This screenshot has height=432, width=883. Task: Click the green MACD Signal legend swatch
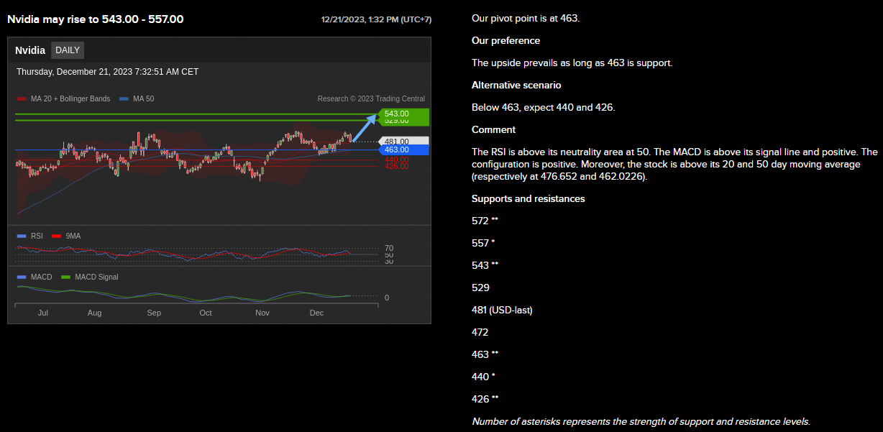tap(66, 277)
